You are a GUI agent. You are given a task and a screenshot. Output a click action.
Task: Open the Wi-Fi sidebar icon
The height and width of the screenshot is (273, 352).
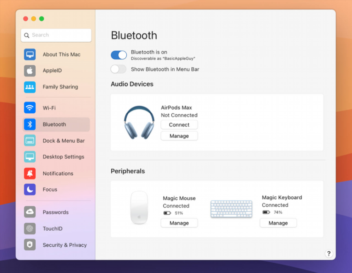30,108
